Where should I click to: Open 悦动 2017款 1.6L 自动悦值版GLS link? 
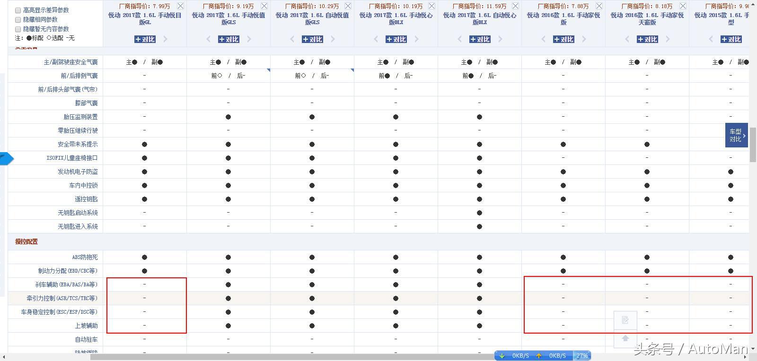(312, 18)
